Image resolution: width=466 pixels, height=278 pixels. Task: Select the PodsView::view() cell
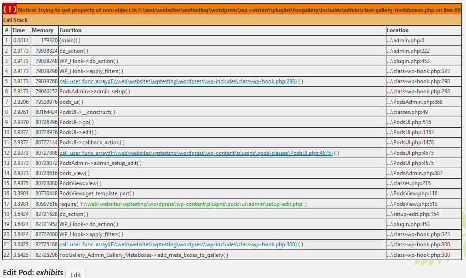pos(222,183)
